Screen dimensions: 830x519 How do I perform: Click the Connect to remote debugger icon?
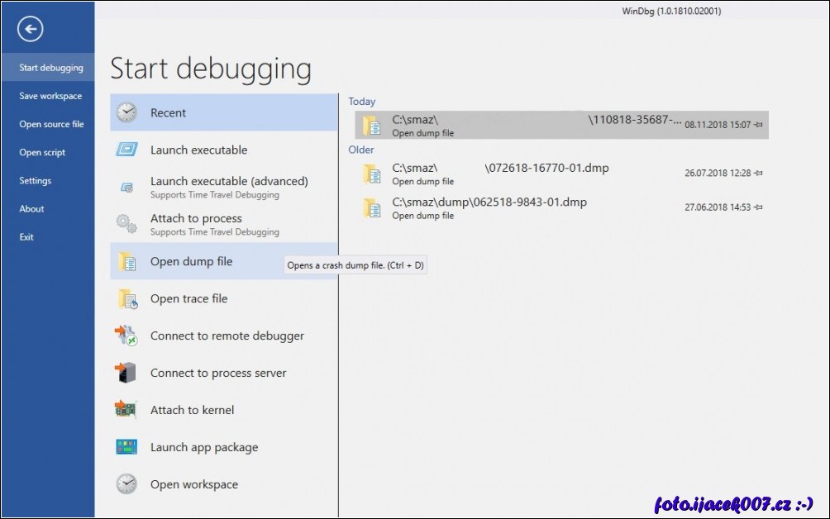click(x=126, y=336)
